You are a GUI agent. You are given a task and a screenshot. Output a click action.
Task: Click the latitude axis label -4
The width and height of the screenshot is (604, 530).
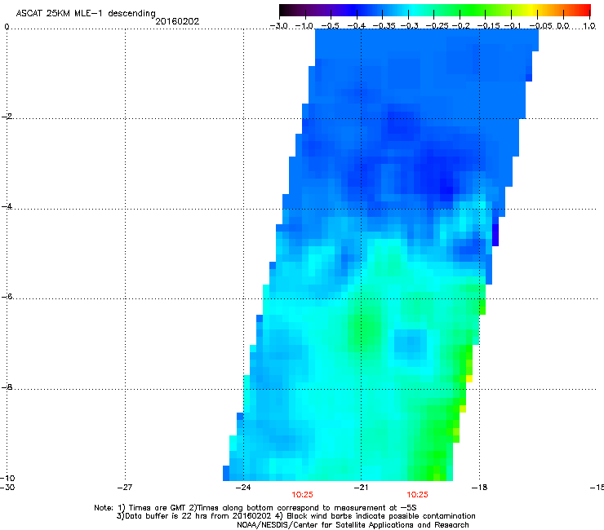tap(7, 206)
